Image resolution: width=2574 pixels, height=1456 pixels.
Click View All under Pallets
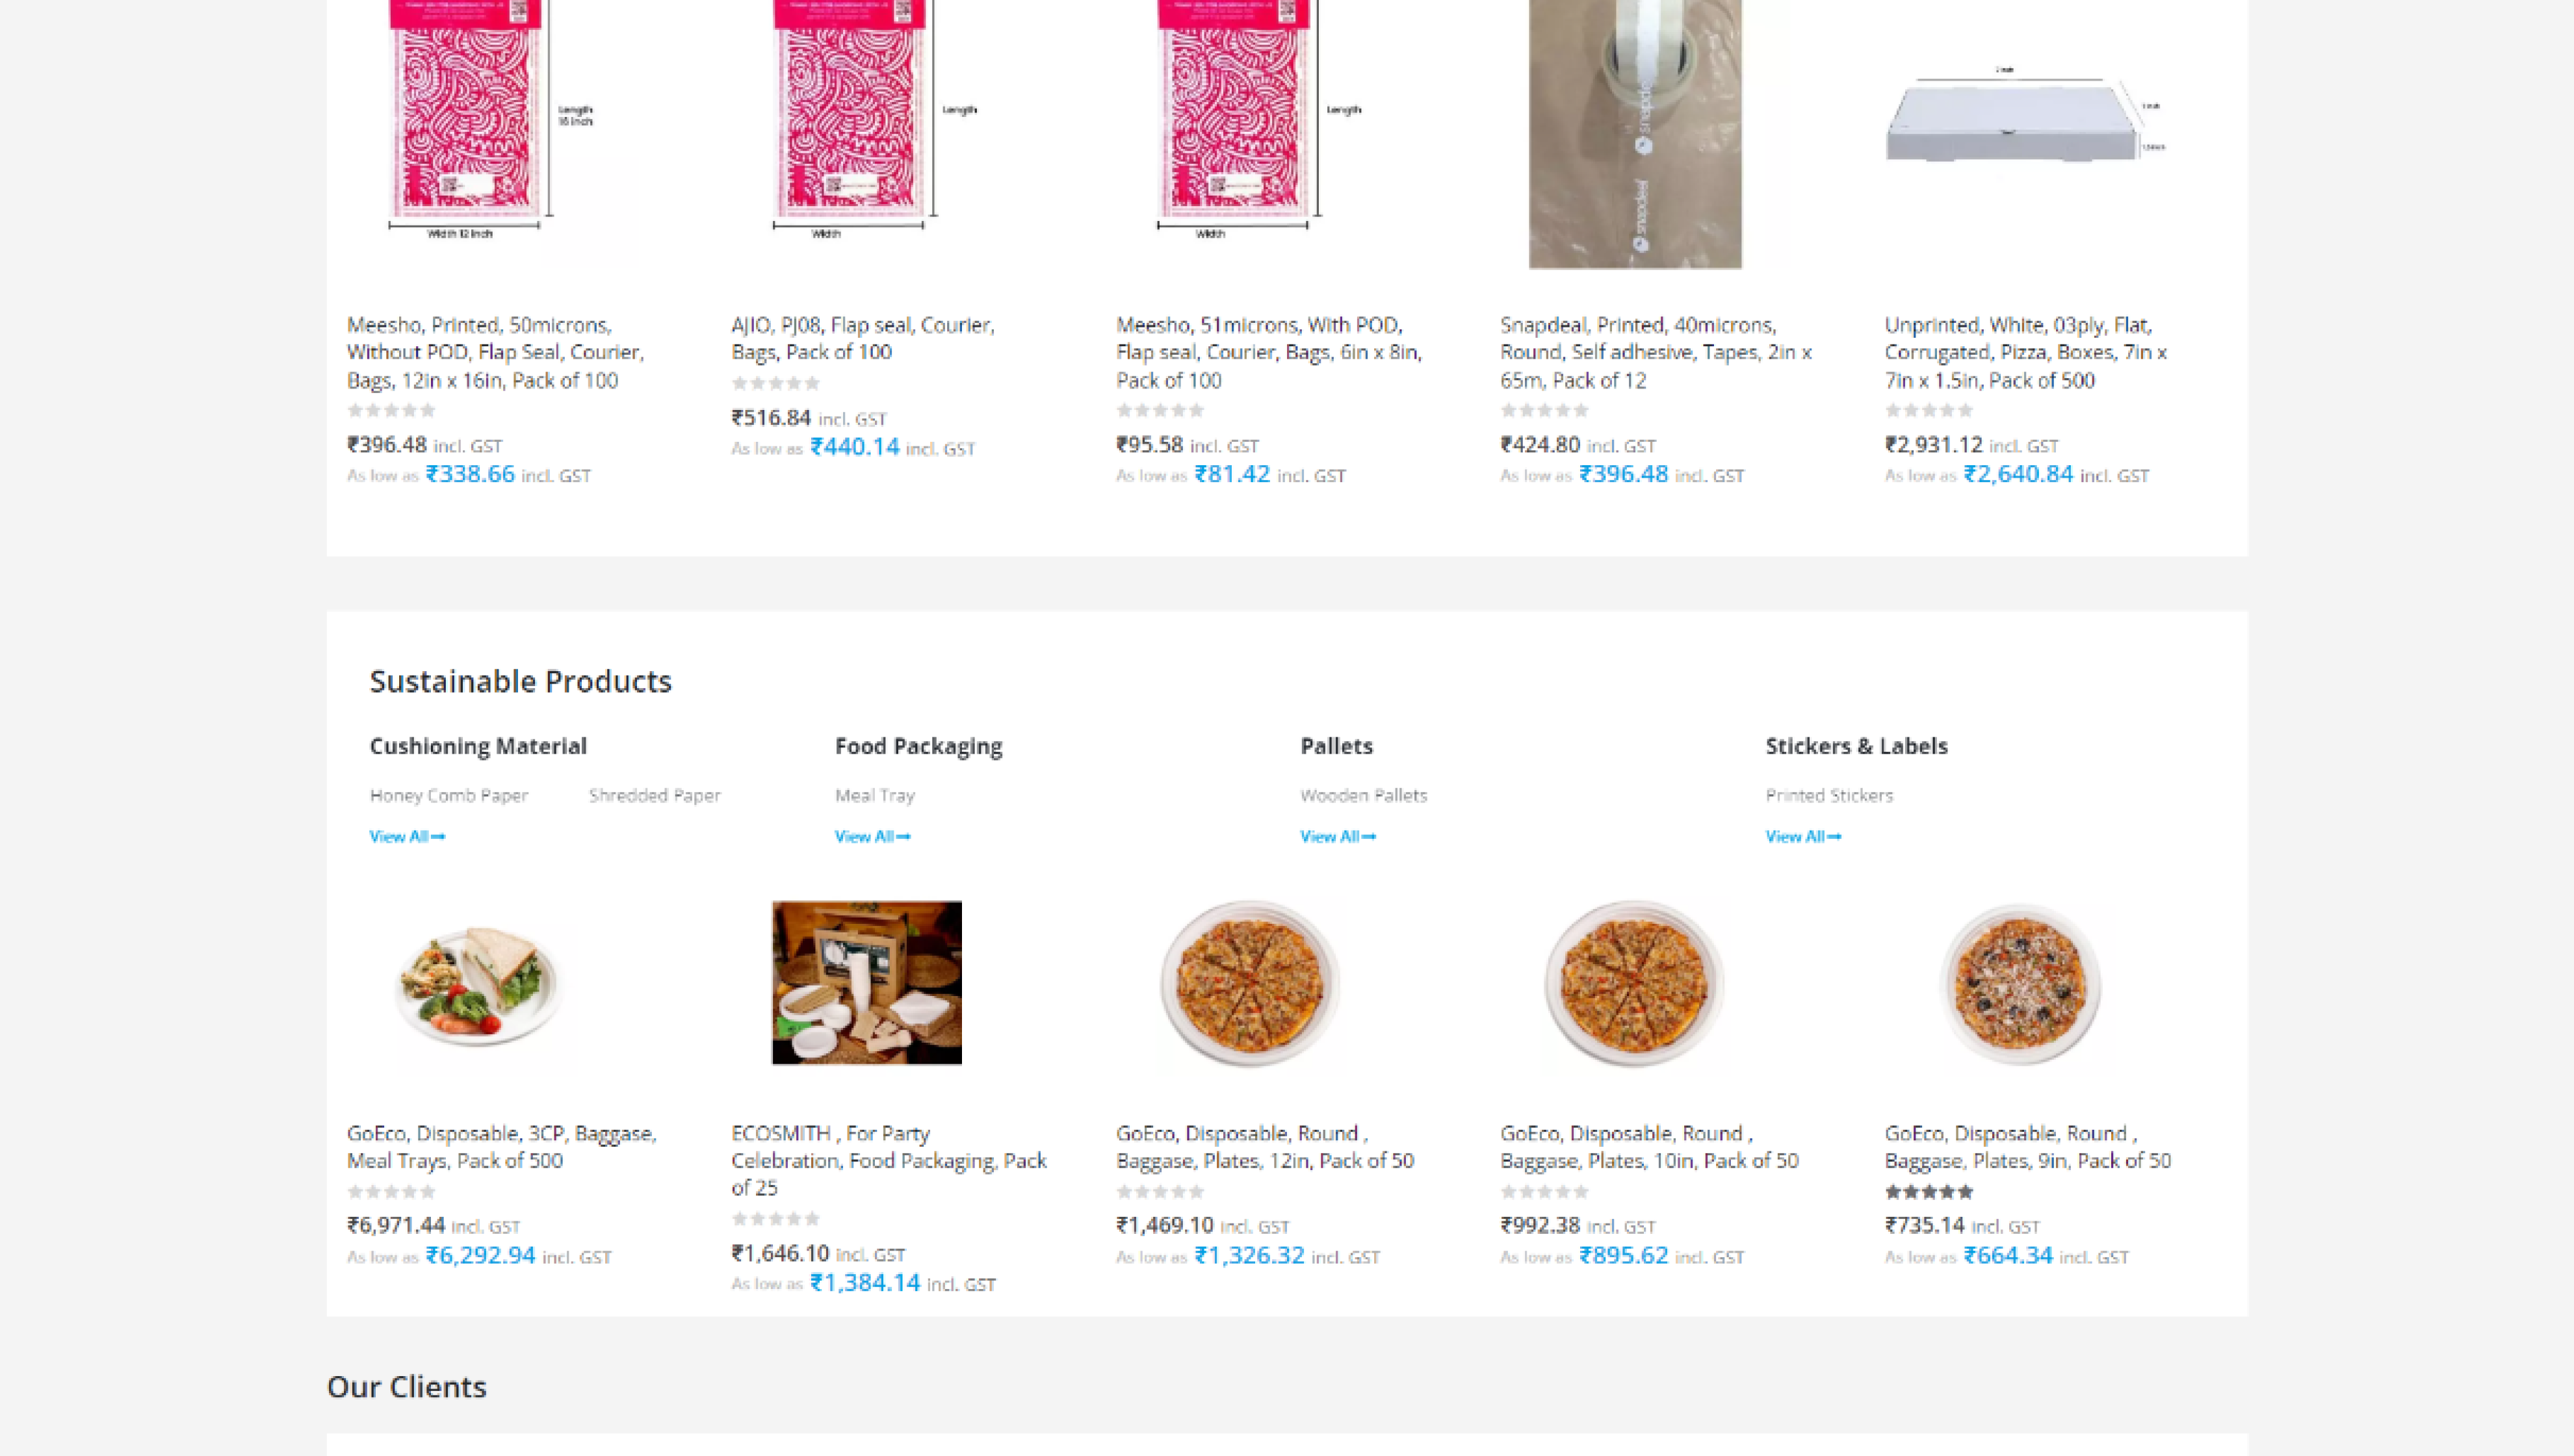1336,836
